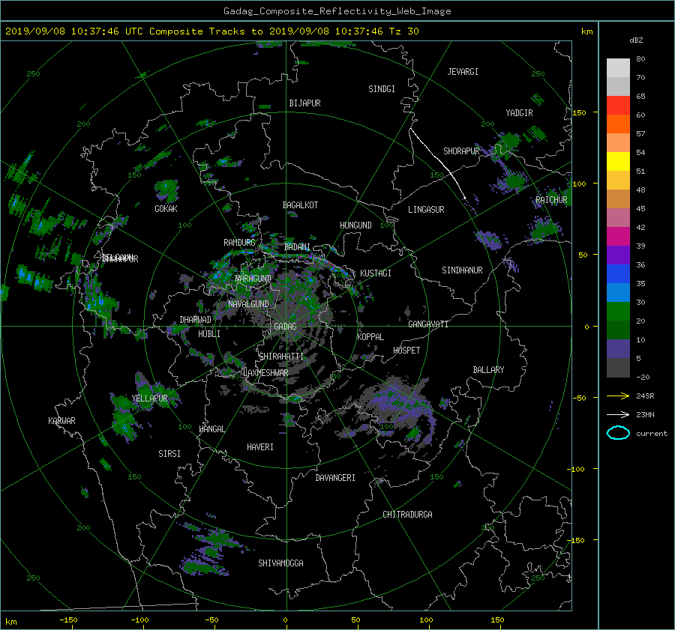The width and height of the screenshot is (675, 630).
Task: Click the KARWAR city label
Action: [61, 421]
